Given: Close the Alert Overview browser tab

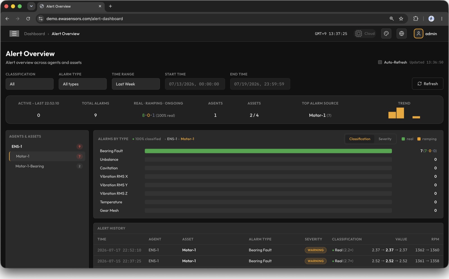Looking at the screenshot, I should 100,6.
